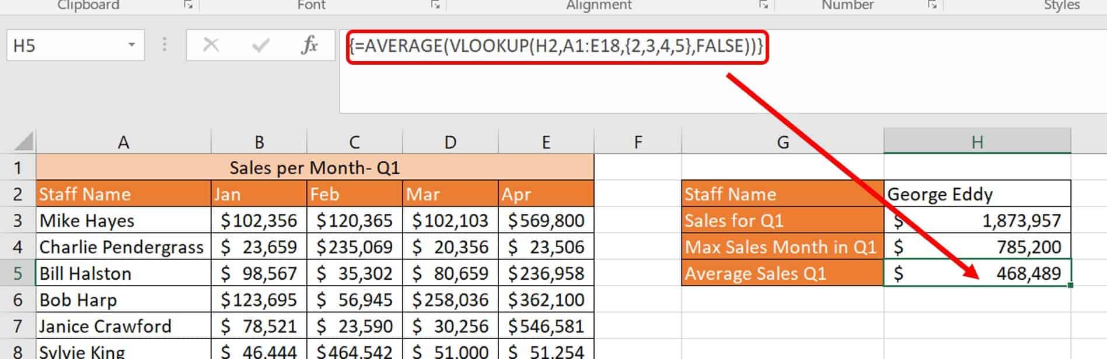Select column F header

pos(638,142)
